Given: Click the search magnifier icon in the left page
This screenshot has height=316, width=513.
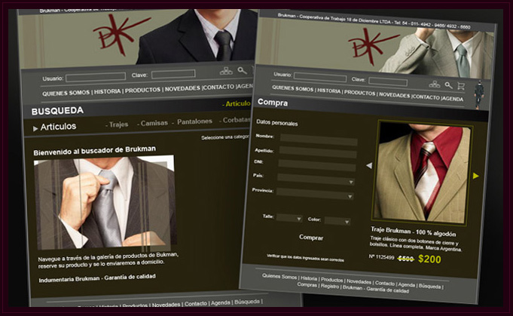Looking at the screenshot, I should point(242,70).
